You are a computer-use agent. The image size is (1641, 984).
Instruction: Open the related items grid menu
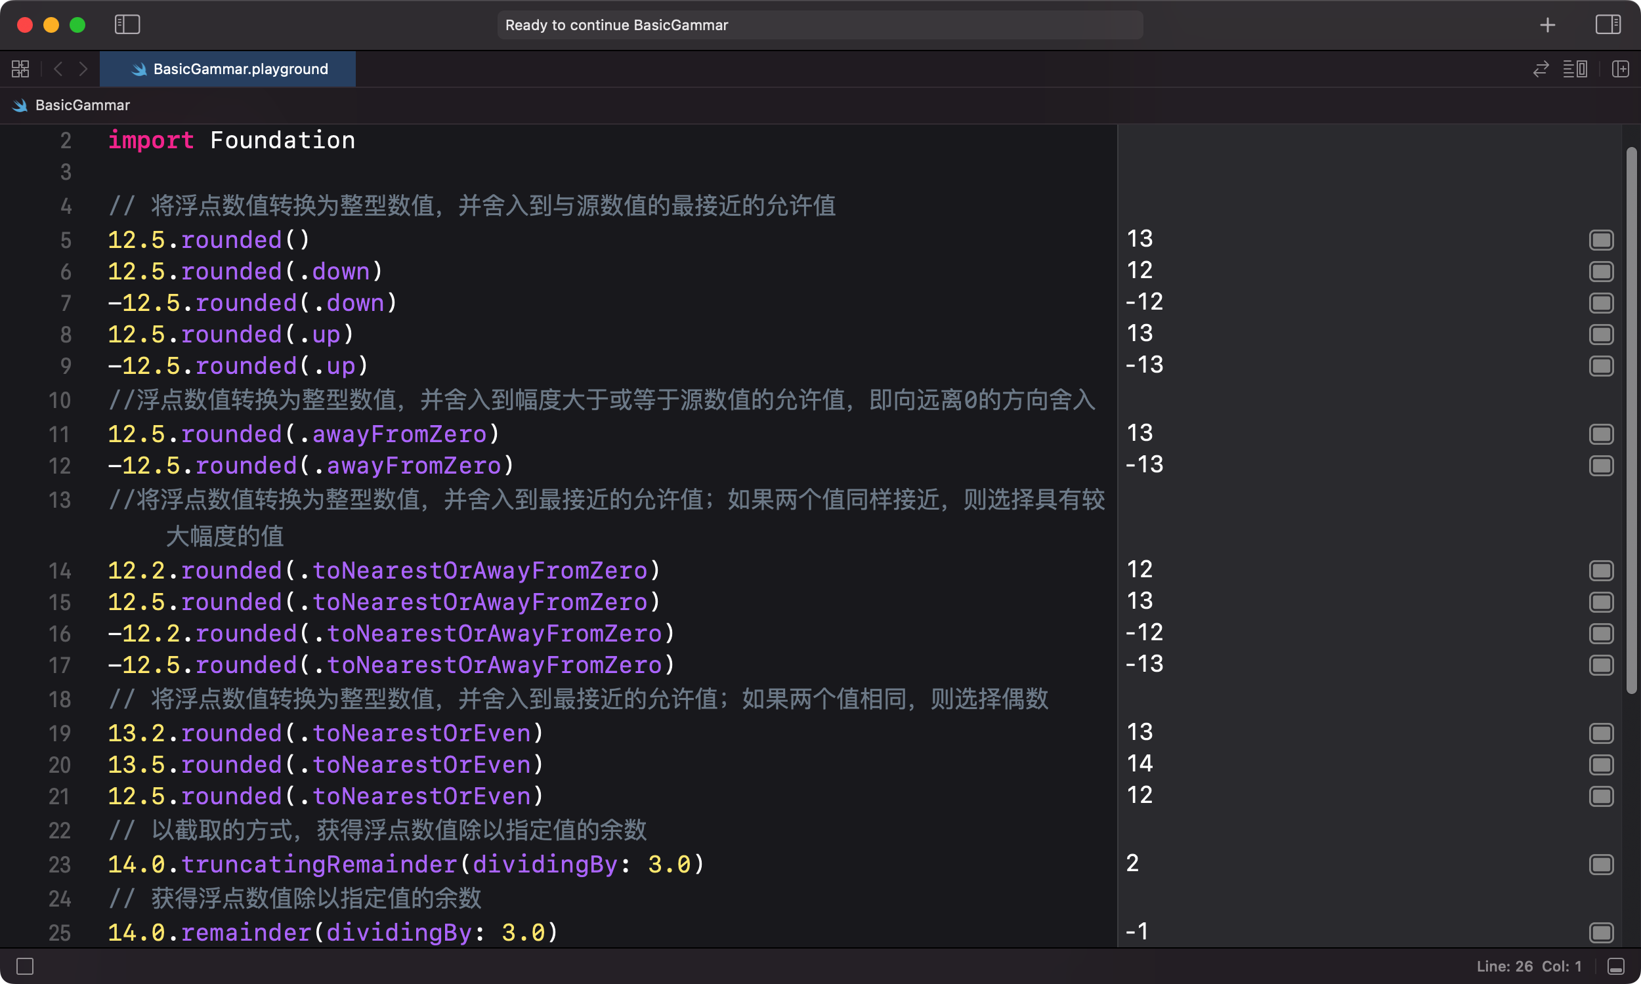[20, 69]
